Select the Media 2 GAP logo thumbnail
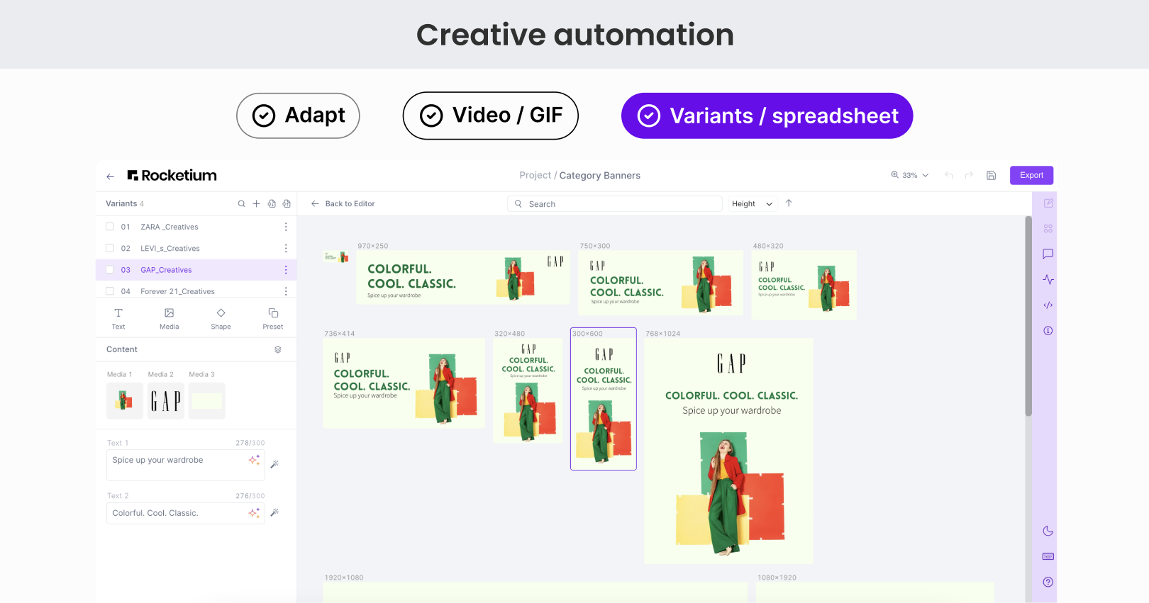This screenshot has height=603, width=1149. [x=166, y=401]
